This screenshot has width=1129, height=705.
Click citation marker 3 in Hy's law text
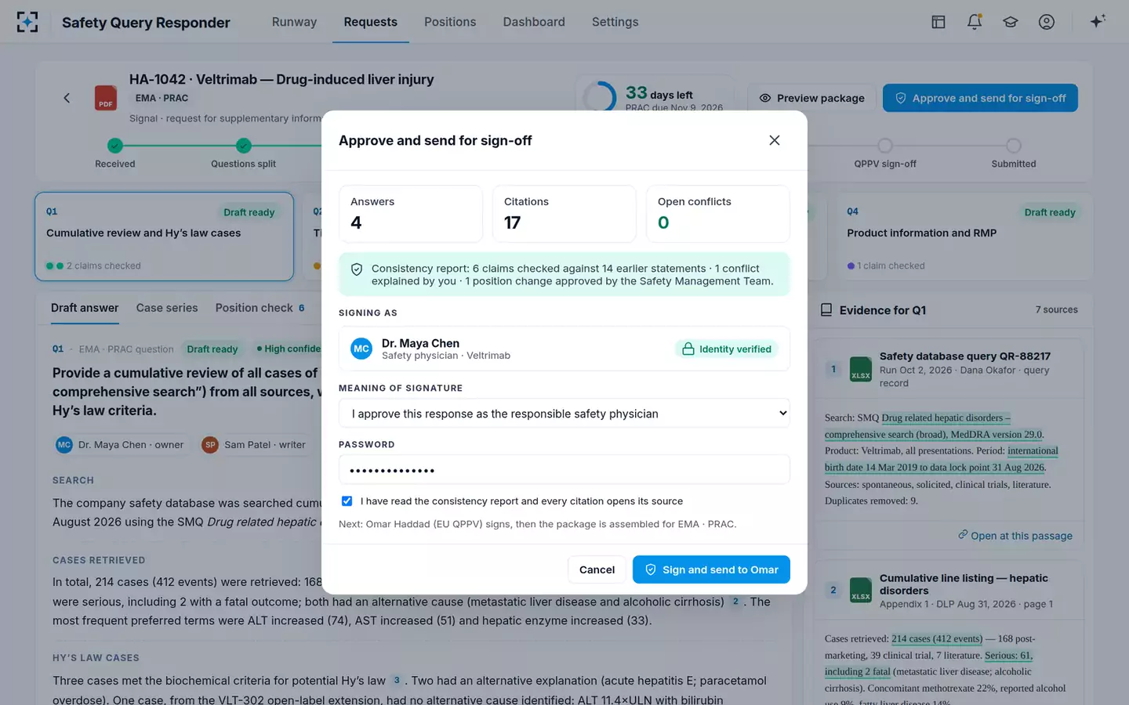(x=397, y=681)
